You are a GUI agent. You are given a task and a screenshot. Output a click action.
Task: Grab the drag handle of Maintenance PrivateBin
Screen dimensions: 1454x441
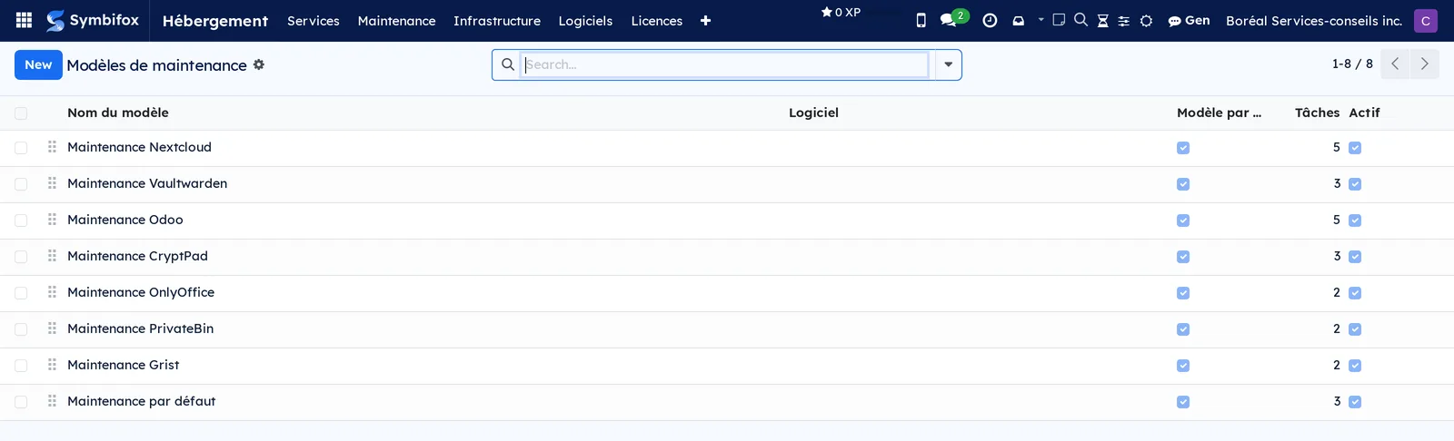52,328
